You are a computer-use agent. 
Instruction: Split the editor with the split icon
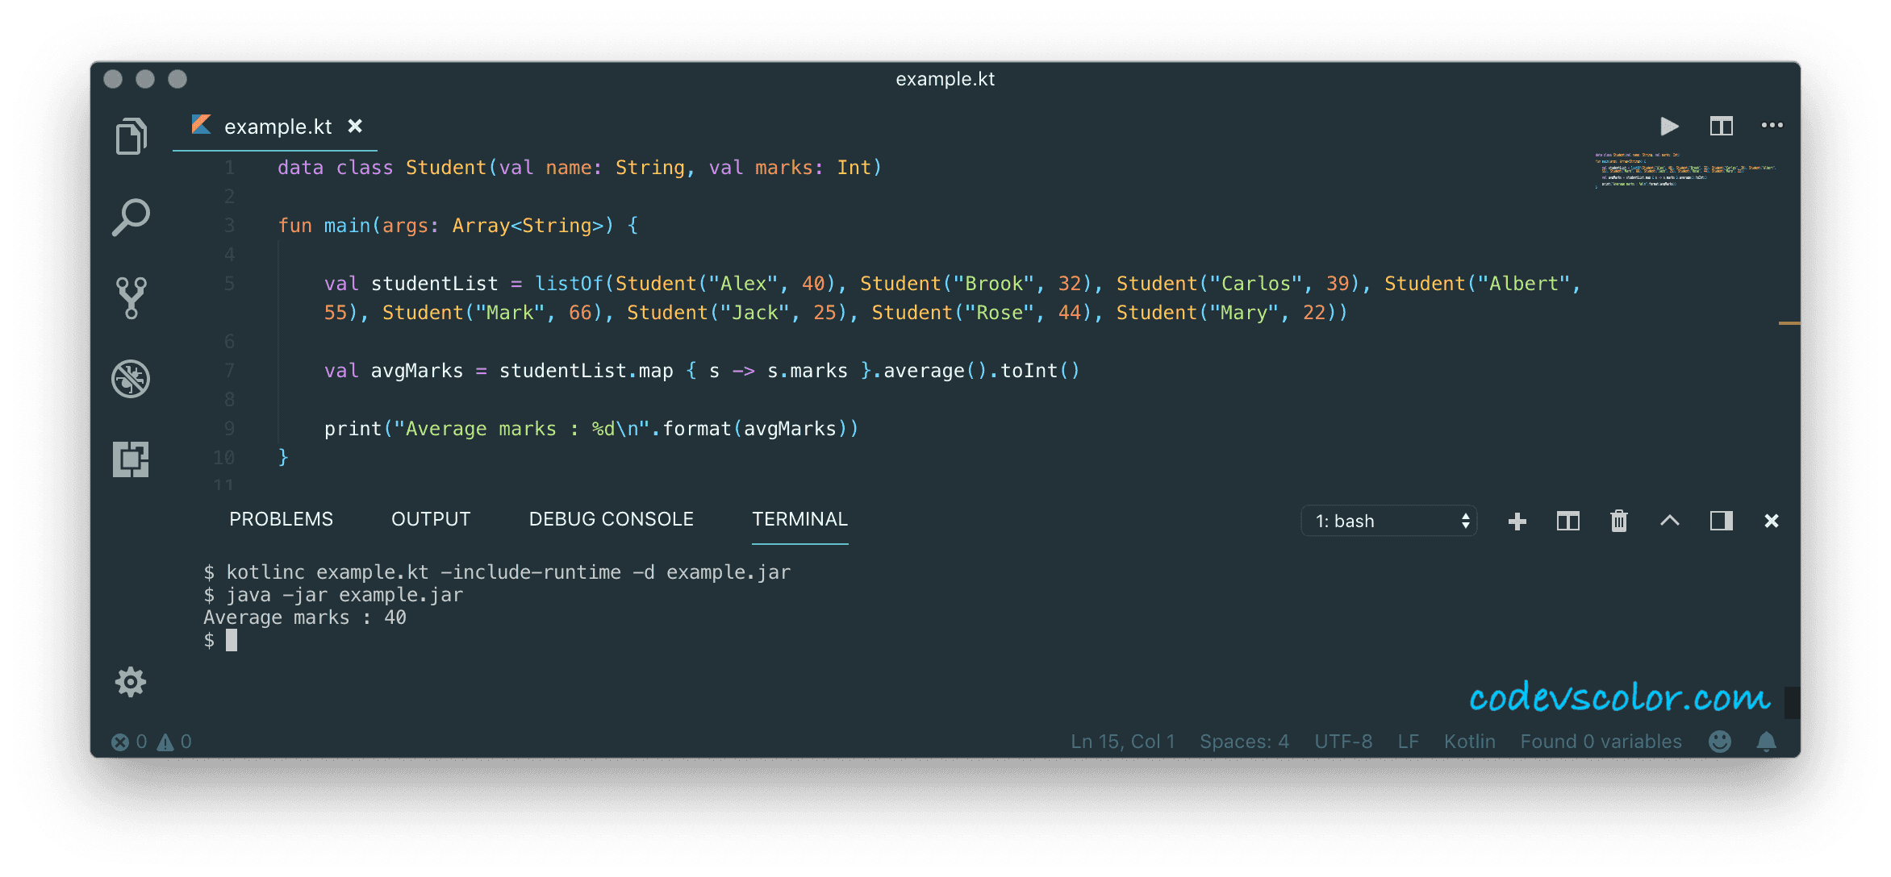(x=1721, y=126)
